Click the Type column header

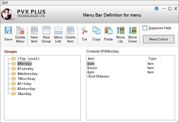click(152, 59)
